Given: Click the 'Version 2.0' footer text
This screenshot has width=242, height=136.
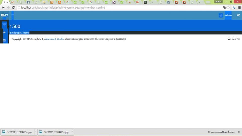Looking at the screenshot, I should (x=233, y=39).
